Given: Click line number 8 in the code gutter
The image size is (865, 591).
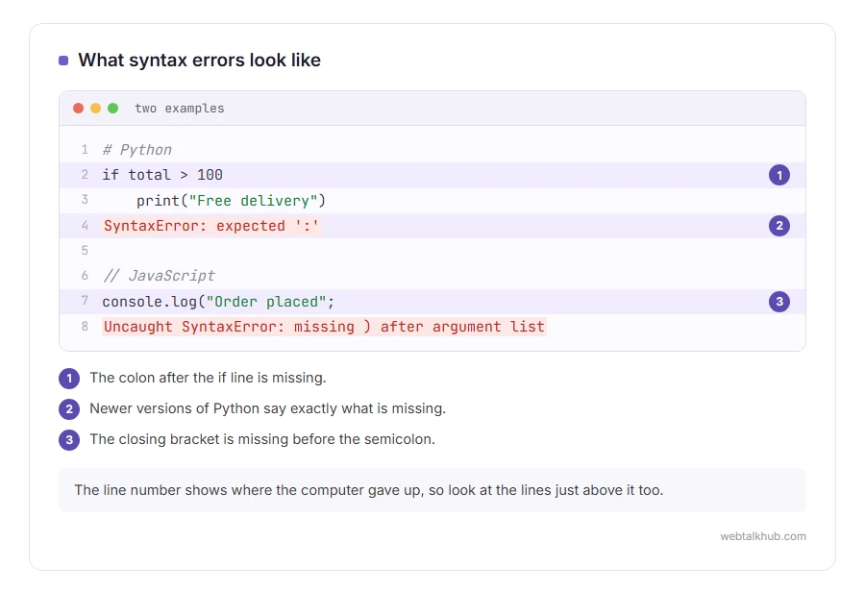Looking at the screenshot, I should (85, 326).
